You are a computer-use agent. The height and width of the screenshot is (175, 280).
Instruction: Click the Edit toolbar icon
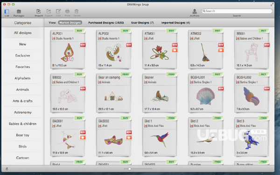pos(58,12)
